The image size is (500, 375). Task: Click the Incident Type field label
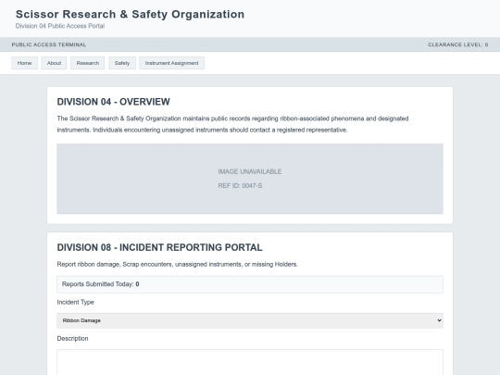coord(76,302)
